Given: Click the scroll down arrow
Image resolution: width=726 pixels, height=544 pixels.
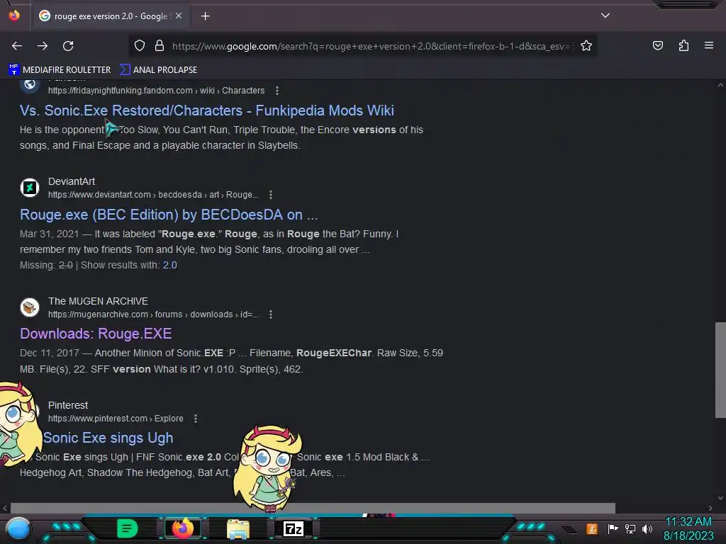Looking at the screenshot, I should click(720, 498).
